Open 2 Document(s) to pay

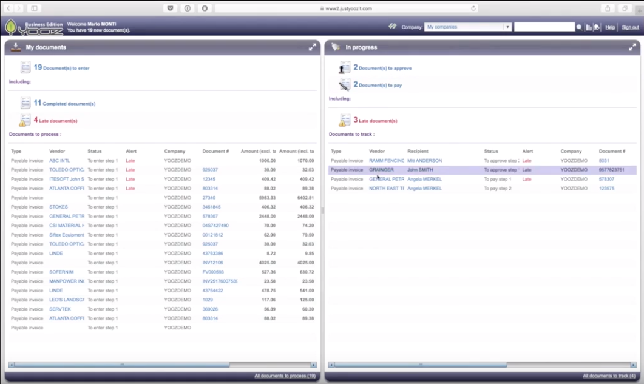[x=378, y=84]
